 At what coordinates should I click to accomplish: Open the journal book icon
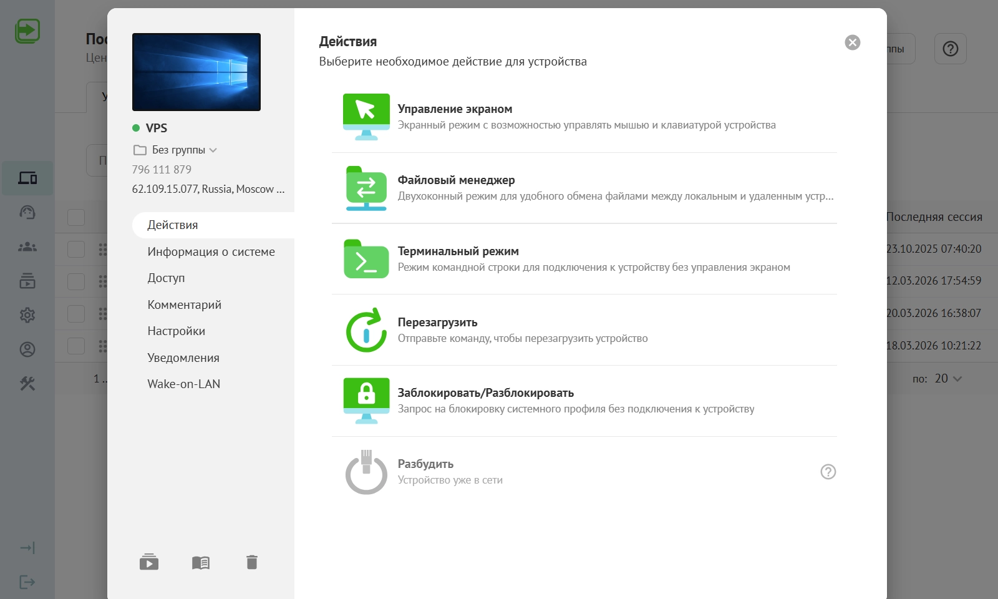click(201, 563)
